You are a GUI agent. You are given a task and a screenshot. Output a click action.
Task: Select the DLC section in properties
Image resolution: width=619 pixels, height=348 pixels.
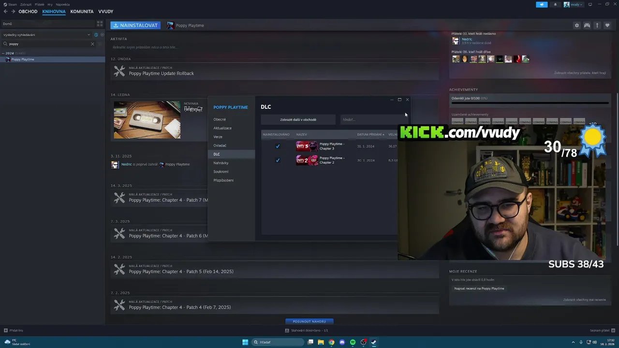point(231,154)
